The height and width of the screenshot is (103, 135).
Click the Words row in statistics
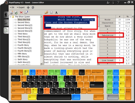pyautogui.click(x=116, y=20)
